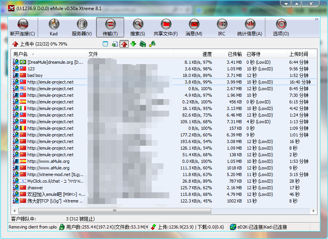Sort the list by 已等待 column
Image resolution: width=328 pixels, height=239 pixels.
(265, 54)
